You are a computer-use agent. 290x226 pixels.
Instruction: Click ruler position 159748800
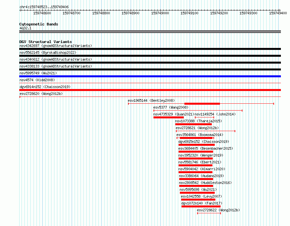pos(101,13)
